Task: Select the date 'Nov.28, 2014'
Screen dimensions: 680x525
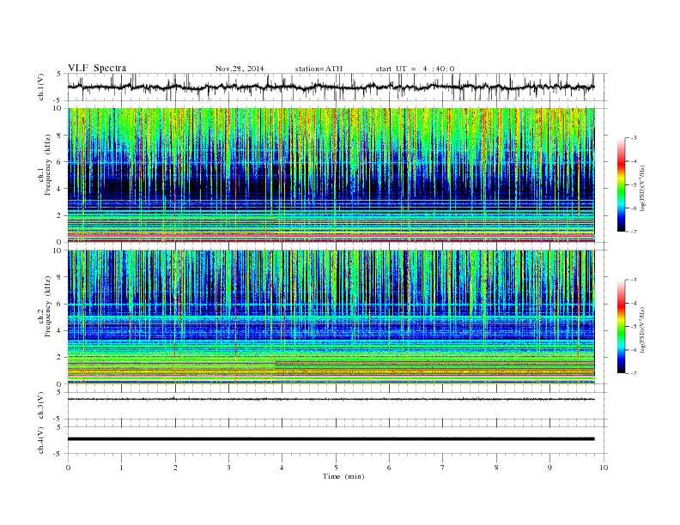Action: [x=240, y=69]
